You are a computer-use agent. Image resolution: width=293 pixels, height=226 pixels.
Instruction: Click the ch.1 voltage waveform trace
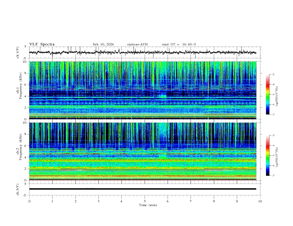(x=142, y=52)
